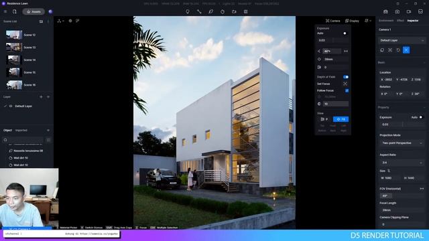Switch to the Environment tab
The image size is (429, 241).
click(x=386, y=21)
